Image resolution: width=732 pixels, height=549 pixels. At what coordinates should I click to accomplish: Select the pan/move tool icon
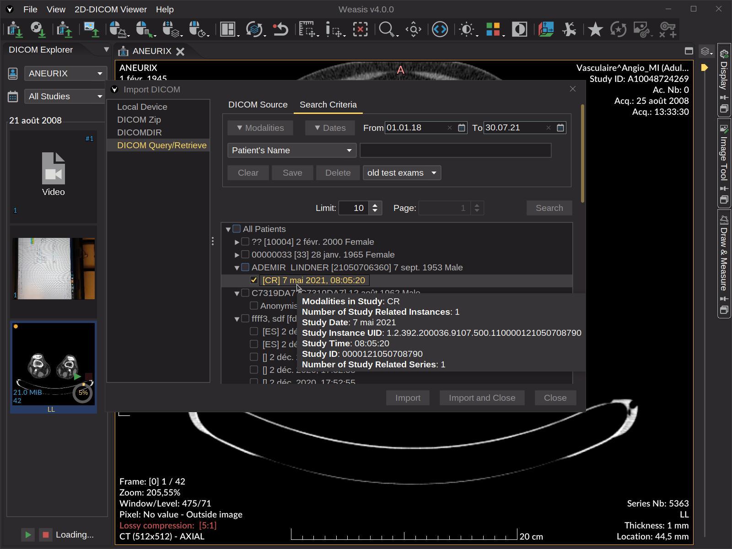[413, 30]
